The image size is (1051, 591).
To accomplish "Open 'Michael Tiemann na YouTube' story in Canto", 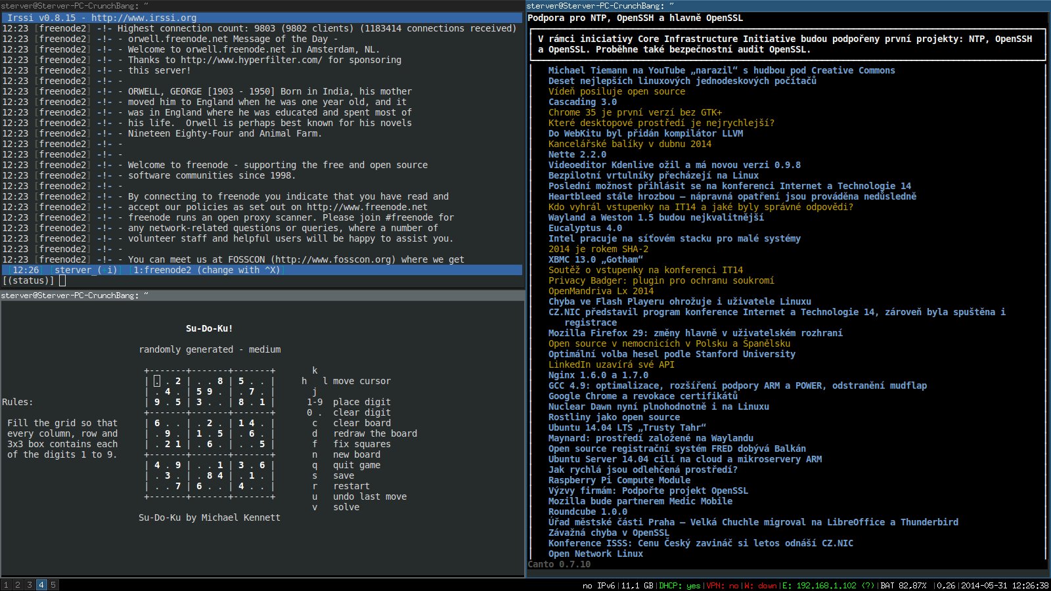I will click(722, 70).
